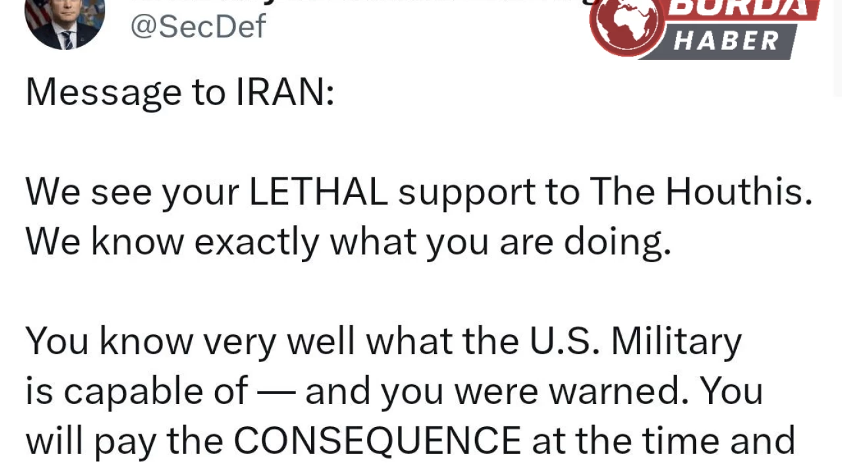Open the @SecDef handle link
The width and height of the screenshot is (842, 473).
pyautogui.click(x=198, y=26)
